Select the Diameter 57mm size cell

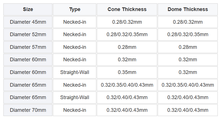coord(28,47)
